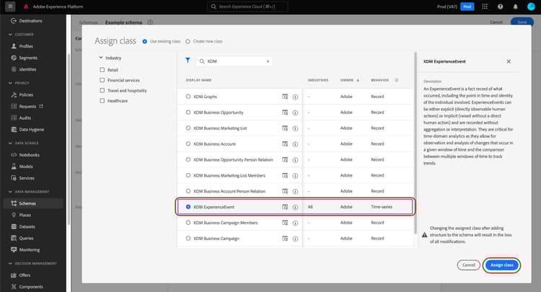Click the filter funnel icon
Viewport: 541px width, 292px height.
pos(188,61)
